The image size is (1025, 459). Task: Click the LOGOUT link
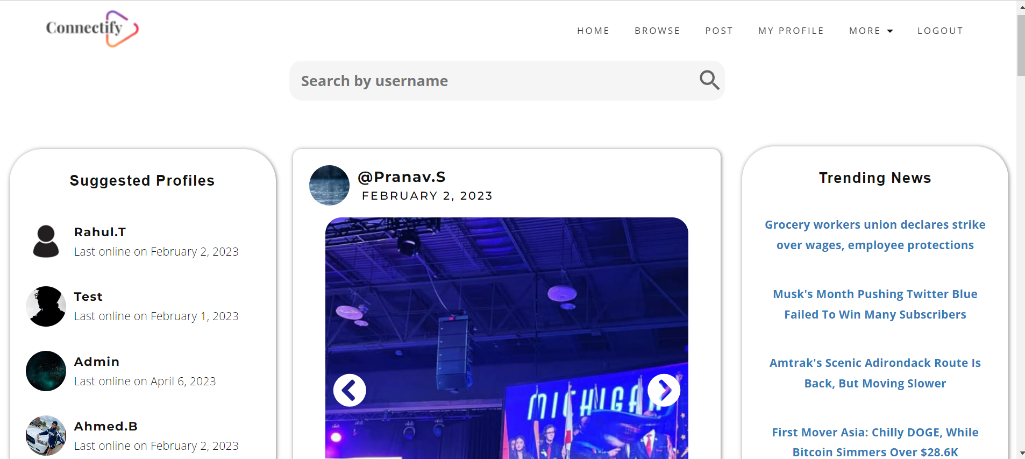940,31
